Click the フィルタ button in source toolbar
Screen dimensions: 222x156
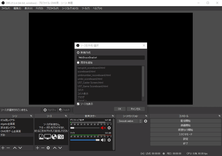tap(65, 110)
